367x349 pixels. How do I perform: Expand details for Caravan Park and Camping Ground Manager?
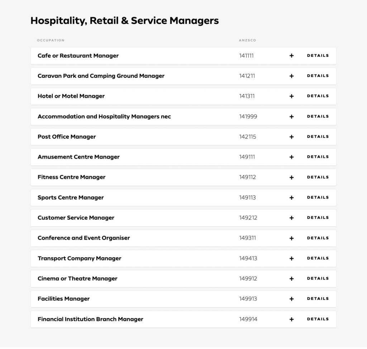coord(318,76)
